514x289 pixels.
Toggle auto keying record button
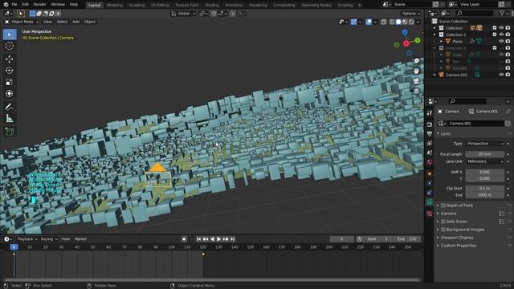click(184, 239)
